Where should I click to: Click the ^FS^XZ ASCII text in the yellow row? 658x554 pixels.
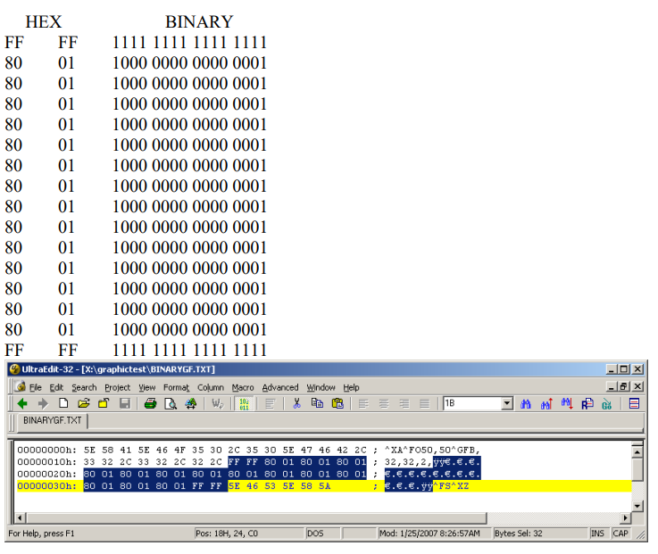[451, 486]
